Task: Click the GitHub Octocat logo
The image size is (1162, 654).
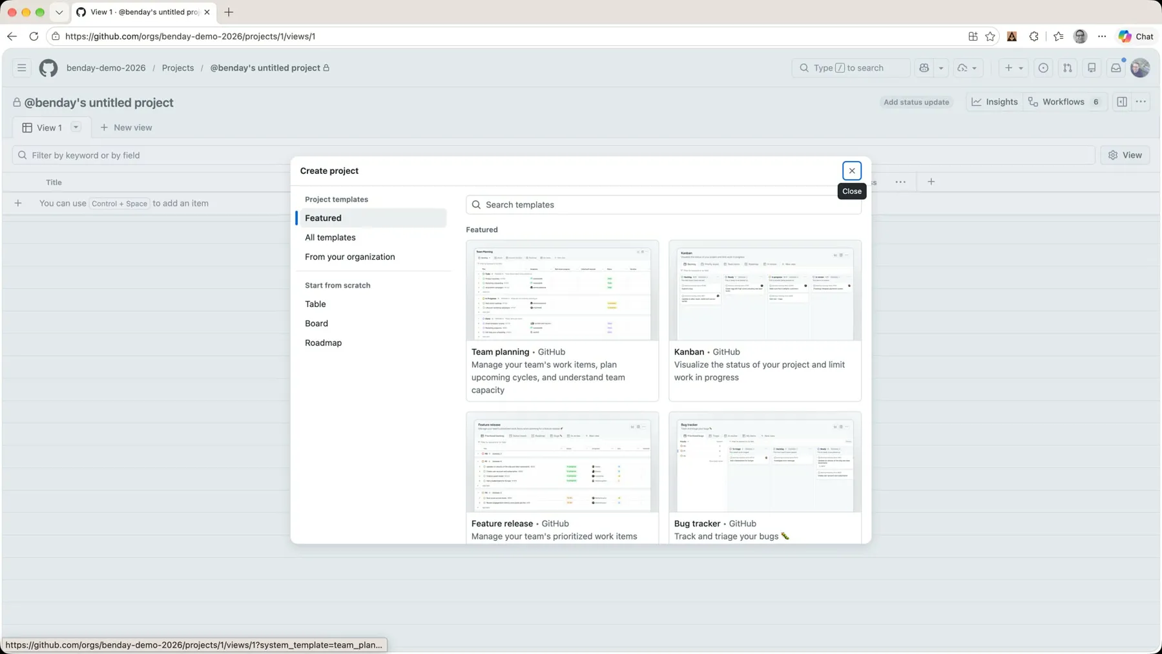Action: pos(48,68)
